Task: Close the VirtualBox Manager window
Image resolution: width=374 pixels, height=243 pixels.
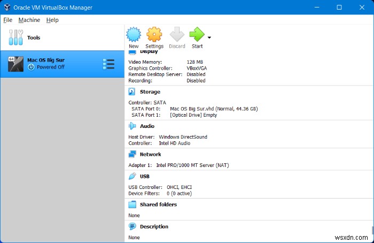Action: pyautogui.click(x=362, y=7)
